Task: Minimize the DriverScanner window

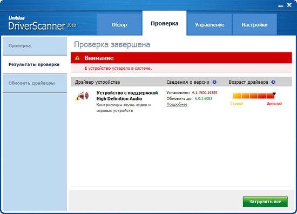Action: 281,6
